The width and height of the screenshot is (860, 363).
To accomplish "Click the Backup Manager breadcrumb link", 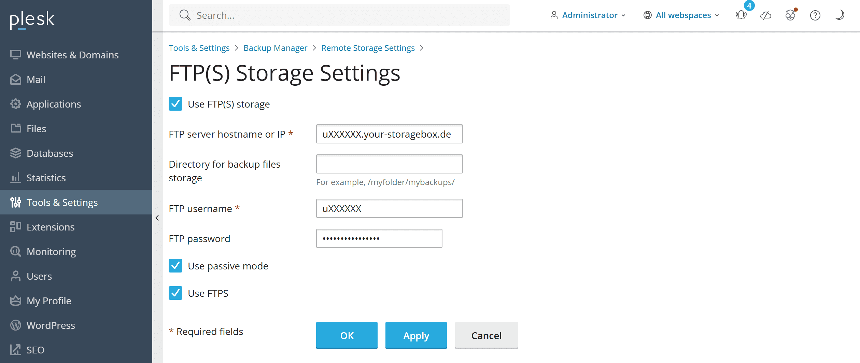I will (275, 48).
